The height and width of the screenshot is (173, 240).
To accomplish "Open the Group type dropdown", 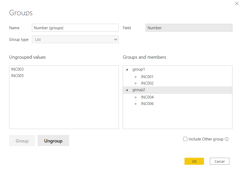I will pyautogui.click(x=116, y=39).
